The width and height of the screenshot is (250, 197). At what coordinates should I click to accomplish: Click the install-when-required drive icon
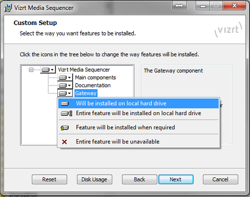coord(65,128)
